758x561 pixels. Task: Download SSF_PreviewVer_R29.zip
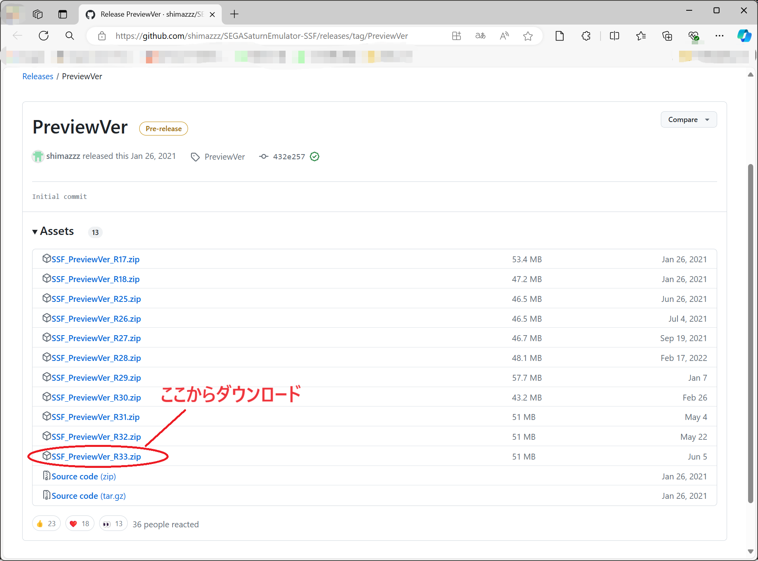(96, 378)
